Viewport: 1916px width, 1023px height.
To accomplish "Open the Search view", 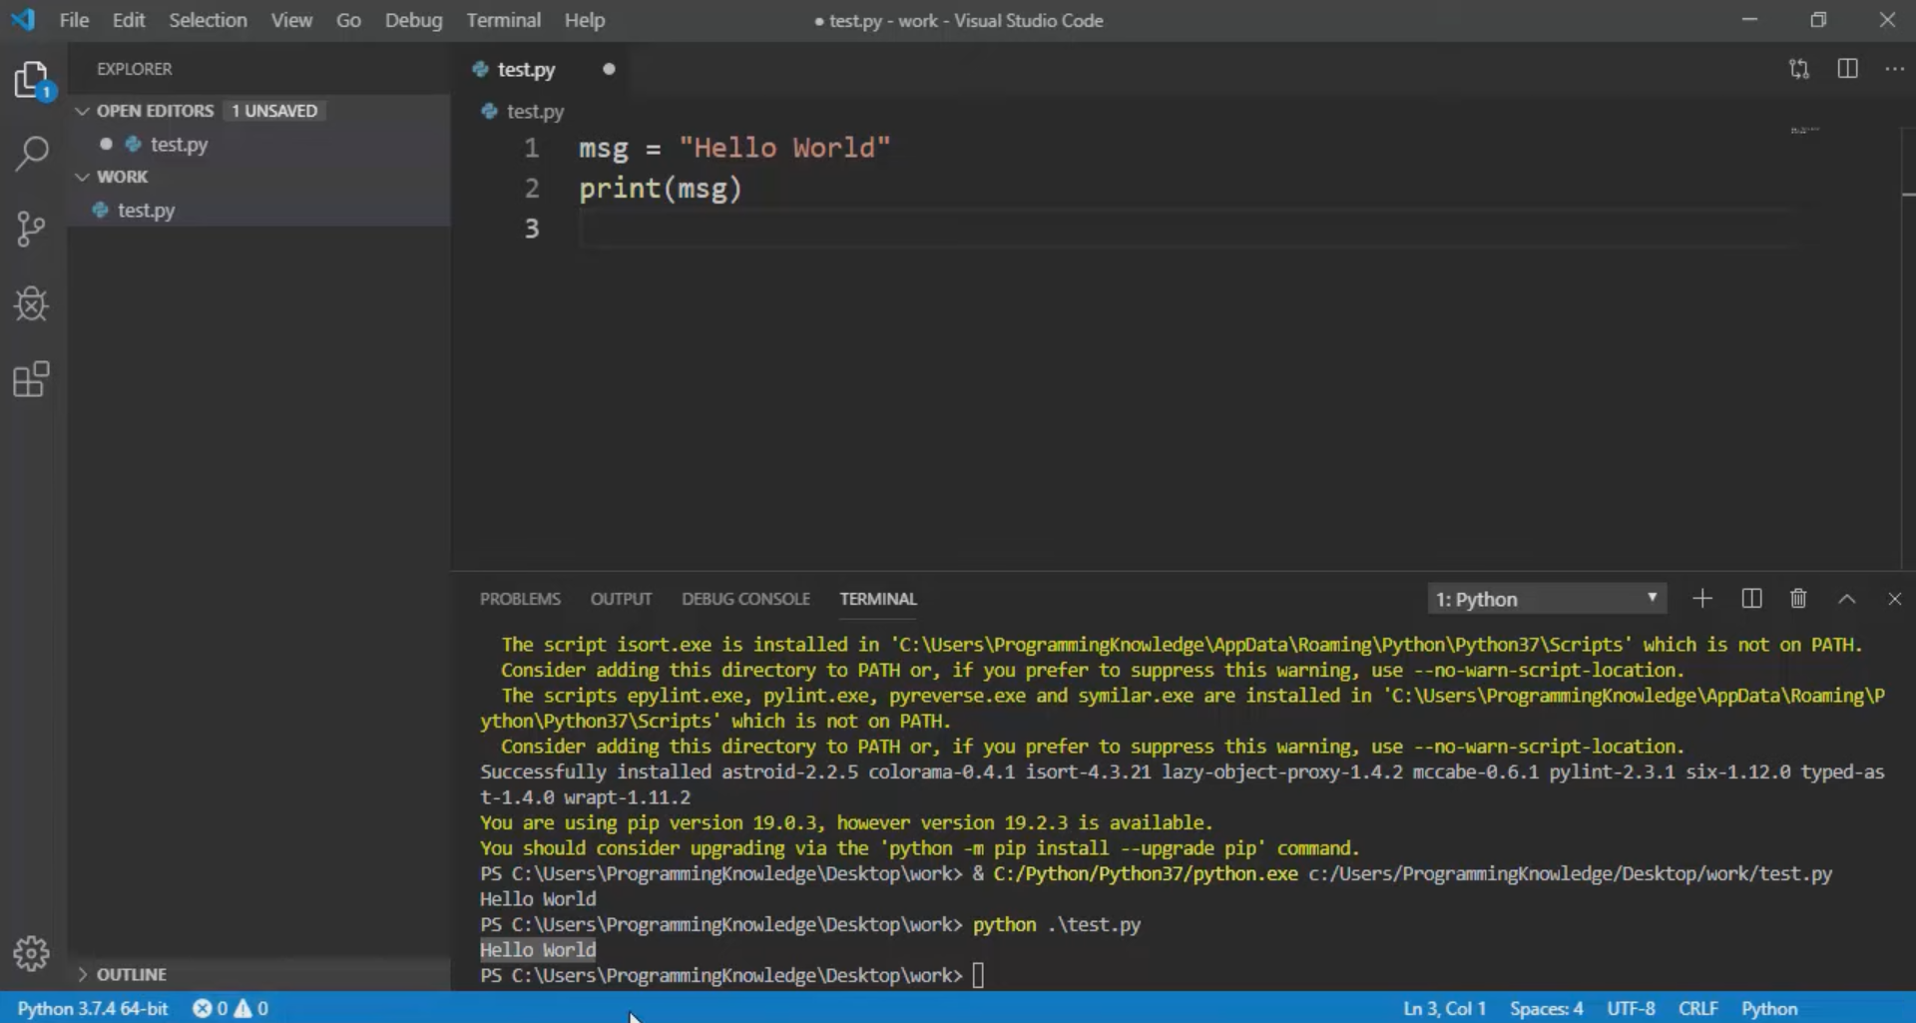I will pyautogui.click(x=33, y=154).
